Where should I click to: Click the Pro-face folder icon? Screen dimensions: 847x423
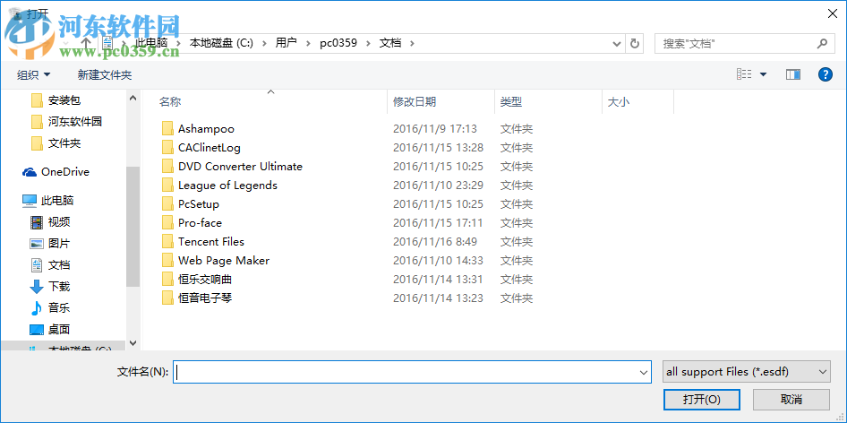click(x=167, y=223)
